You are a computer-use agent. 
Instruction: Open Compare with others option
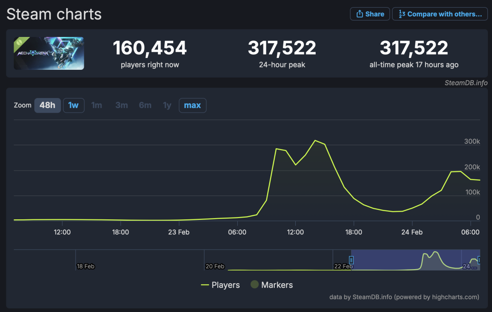pos(440,14)
